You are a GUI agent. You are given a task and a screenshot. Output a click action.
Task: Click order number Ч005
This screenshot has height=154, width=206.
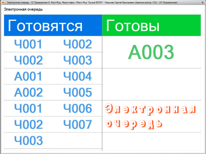[x=78, y=92]
